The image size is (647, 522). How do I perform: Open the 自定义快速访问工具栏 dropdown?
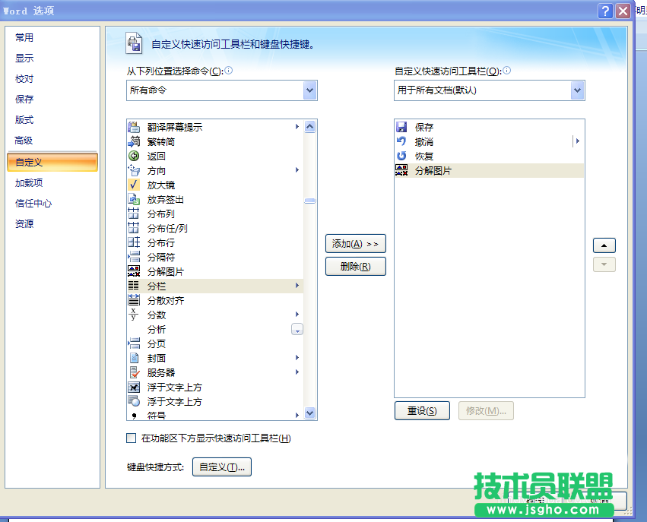point(578,90)
